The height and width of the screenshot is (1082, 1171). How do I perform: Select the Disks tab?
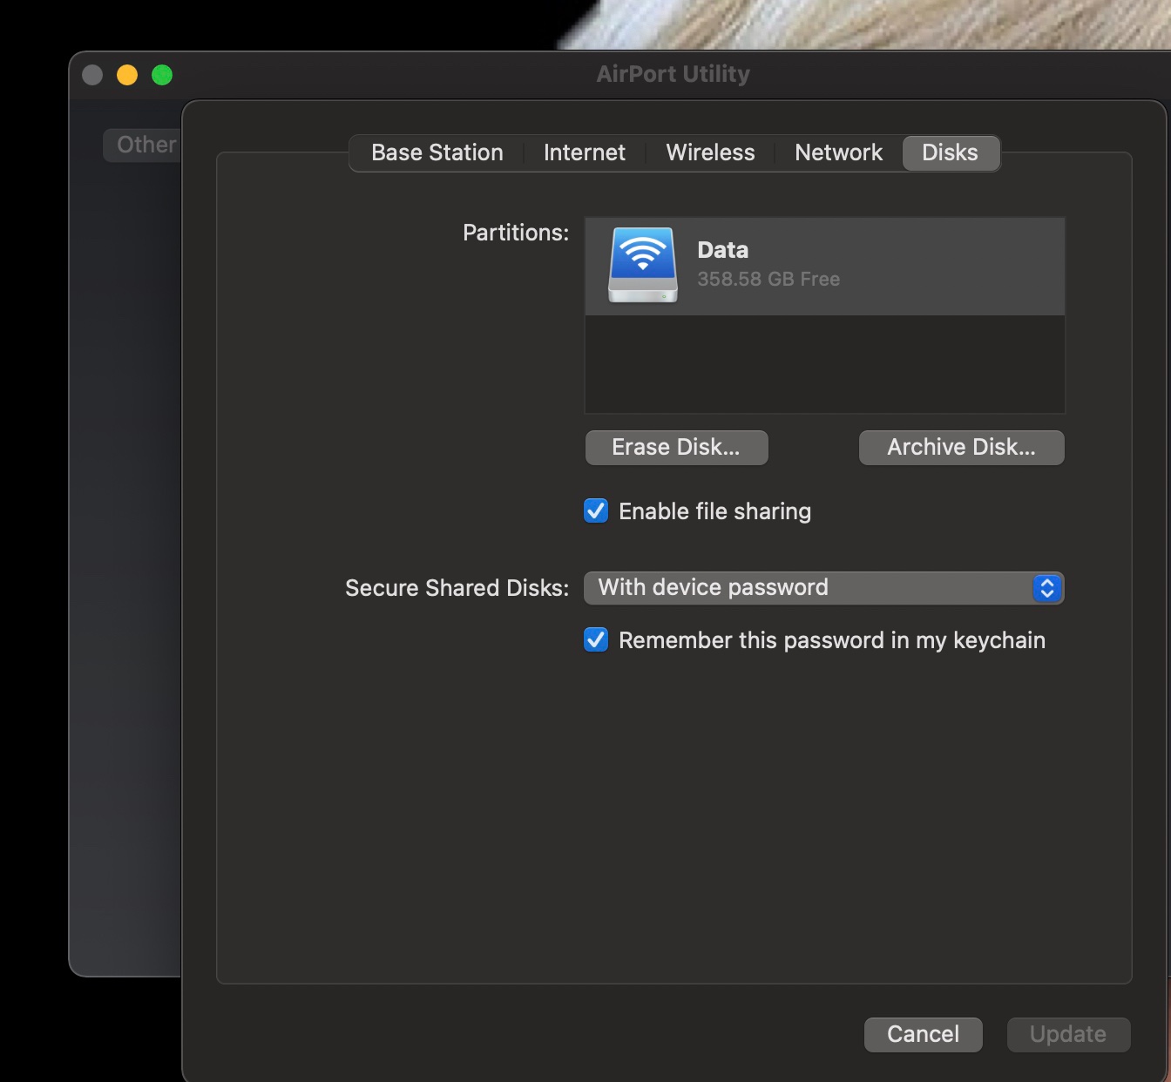951,152
